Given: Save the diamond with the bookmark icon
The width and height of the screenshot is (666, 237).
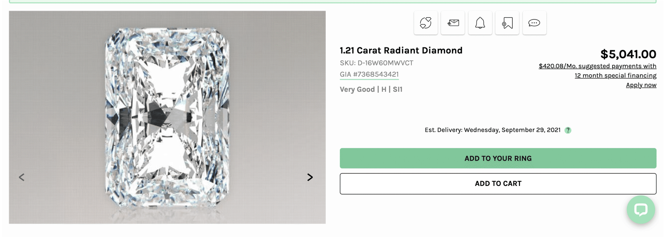Looking at the screenshot, I should click(x=507, y=23).
